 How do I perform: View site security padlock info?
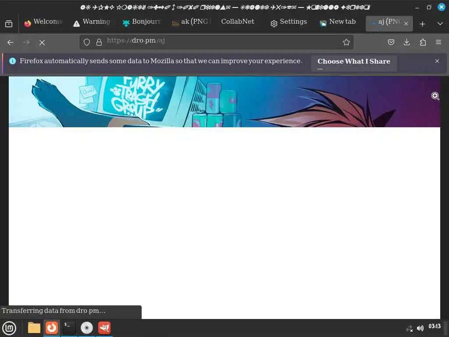coord(99,43)
